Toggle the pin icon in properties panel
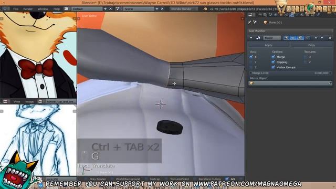Screen dimensions: 336x189 [250, 22]
